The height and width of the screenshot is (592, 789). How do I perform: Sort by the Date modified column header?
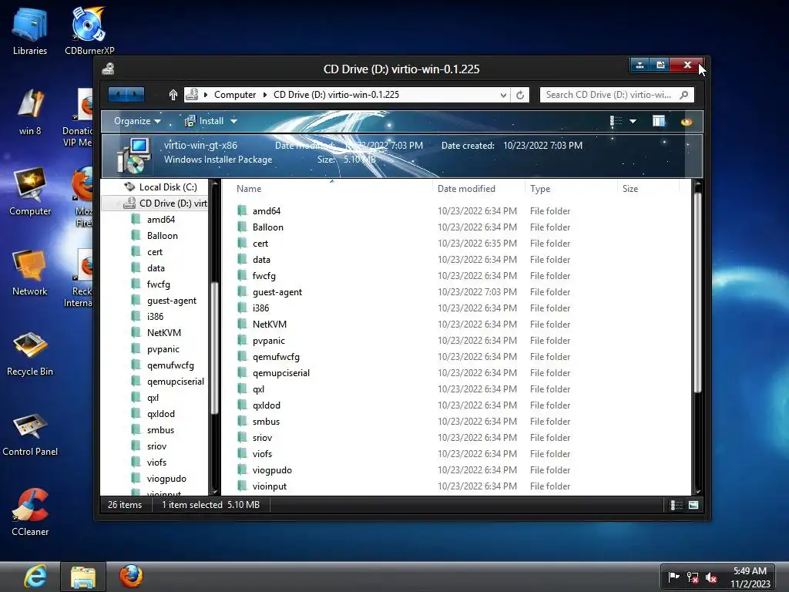tap(466, 189)
